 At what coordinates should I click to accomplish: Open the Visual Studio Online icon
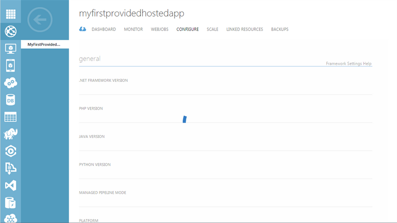click(11, 185)
